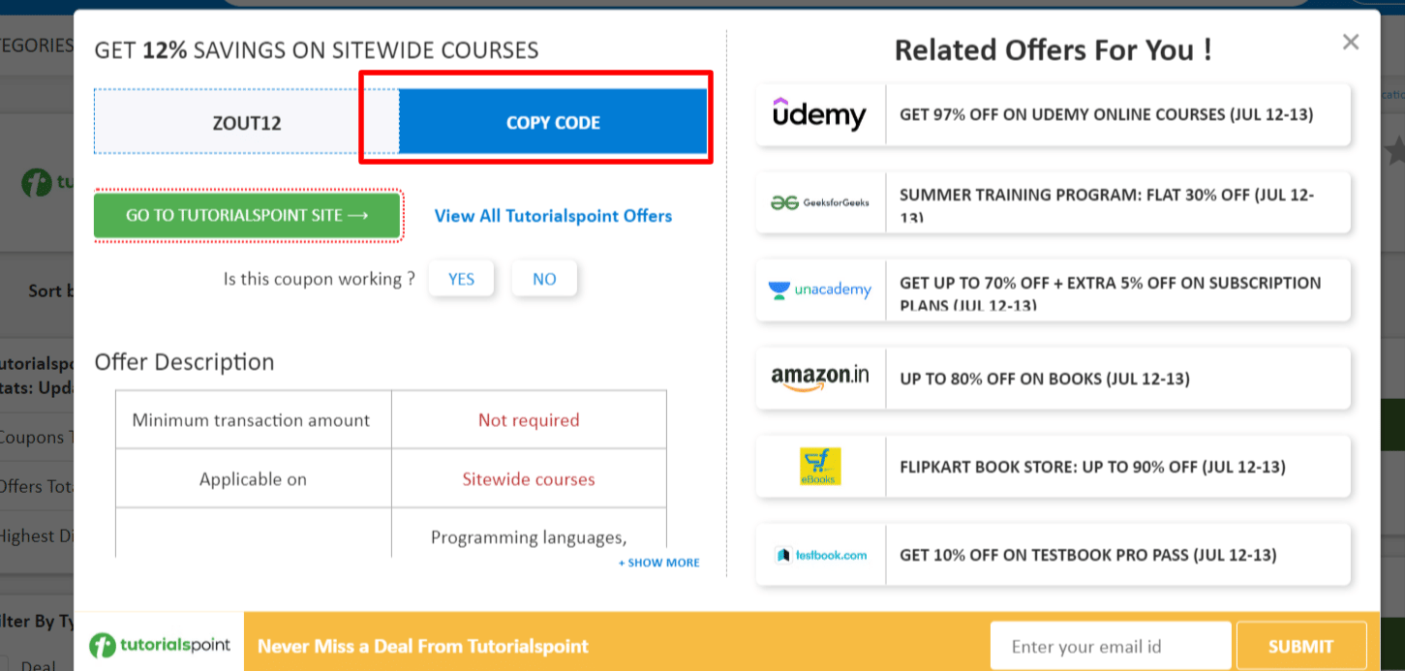Viewport: 1405px width, 671px height.
Task: Select the Tutorialspoint logo in the footer bar
Action: [x=160, y=644]
